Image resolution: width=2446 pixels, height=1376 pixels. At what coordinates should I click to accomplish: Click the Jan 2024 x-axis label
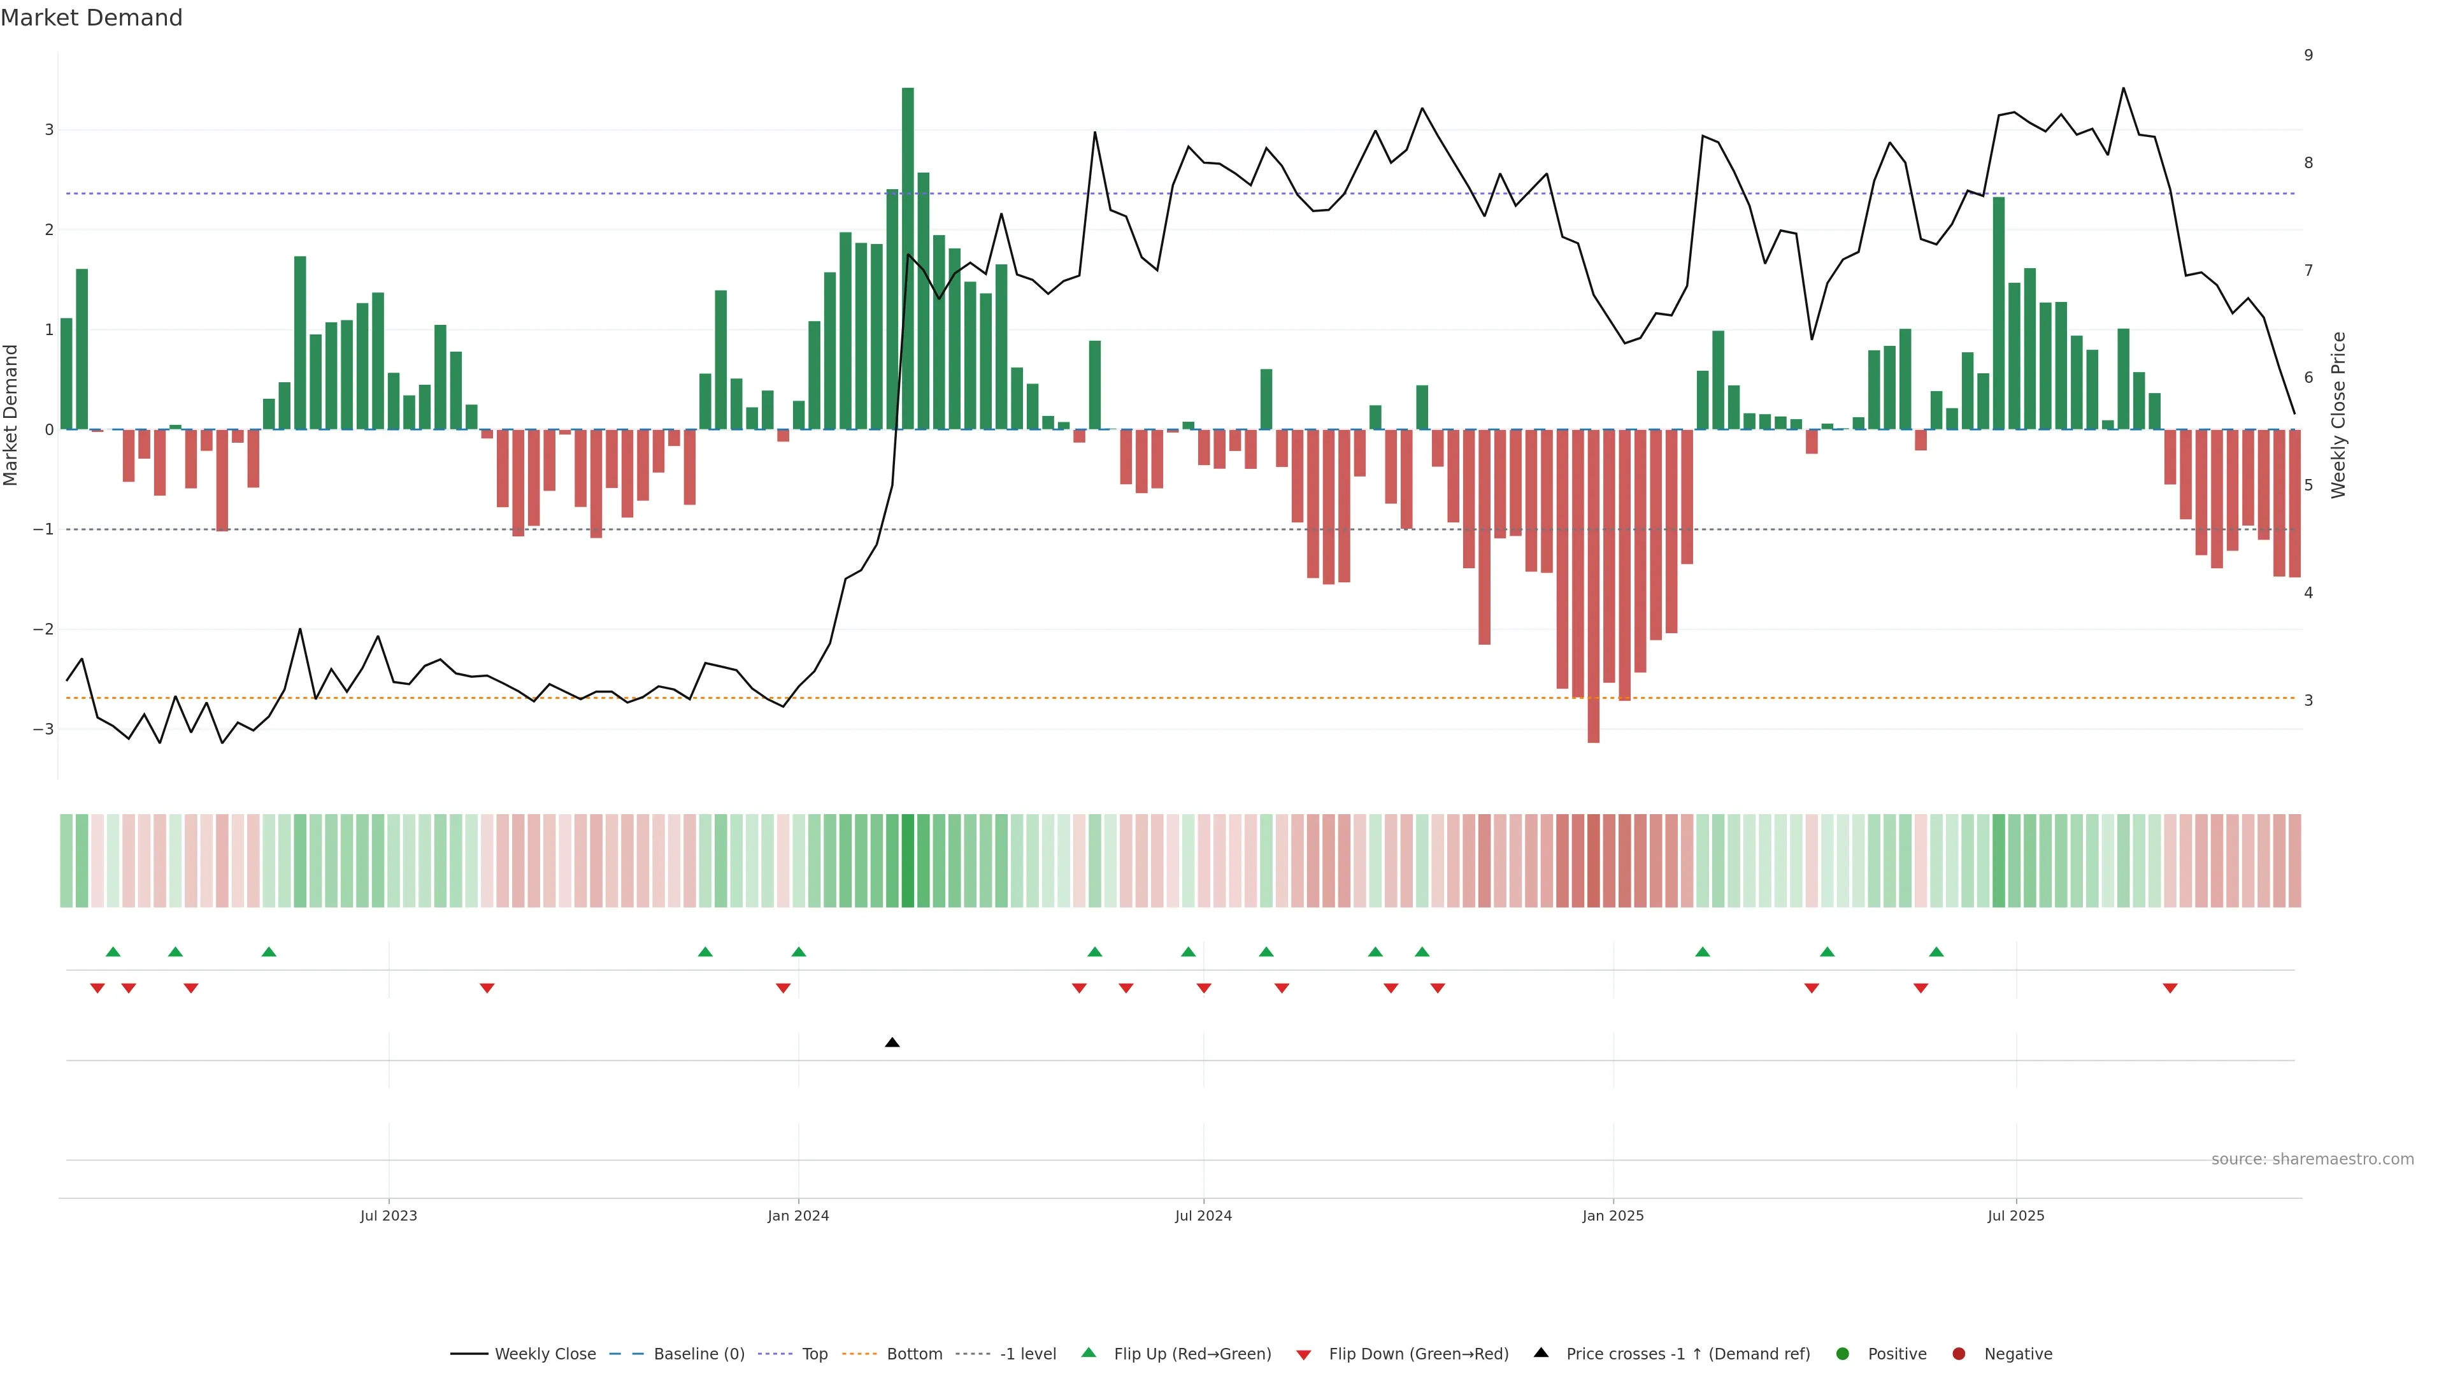797,1215
